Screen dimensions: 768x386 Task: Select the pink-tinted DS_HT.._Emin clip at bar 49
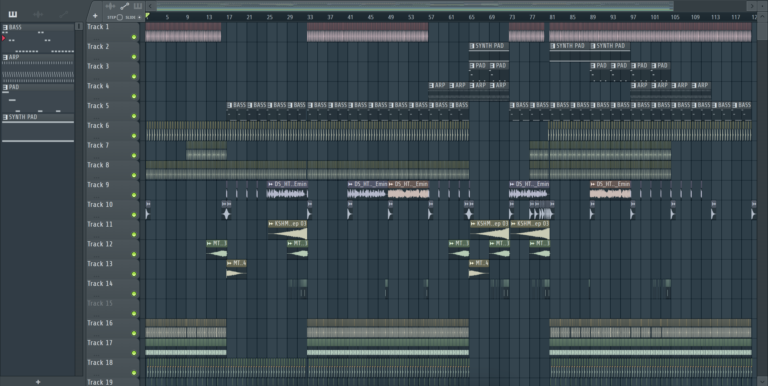click(409, 190)
